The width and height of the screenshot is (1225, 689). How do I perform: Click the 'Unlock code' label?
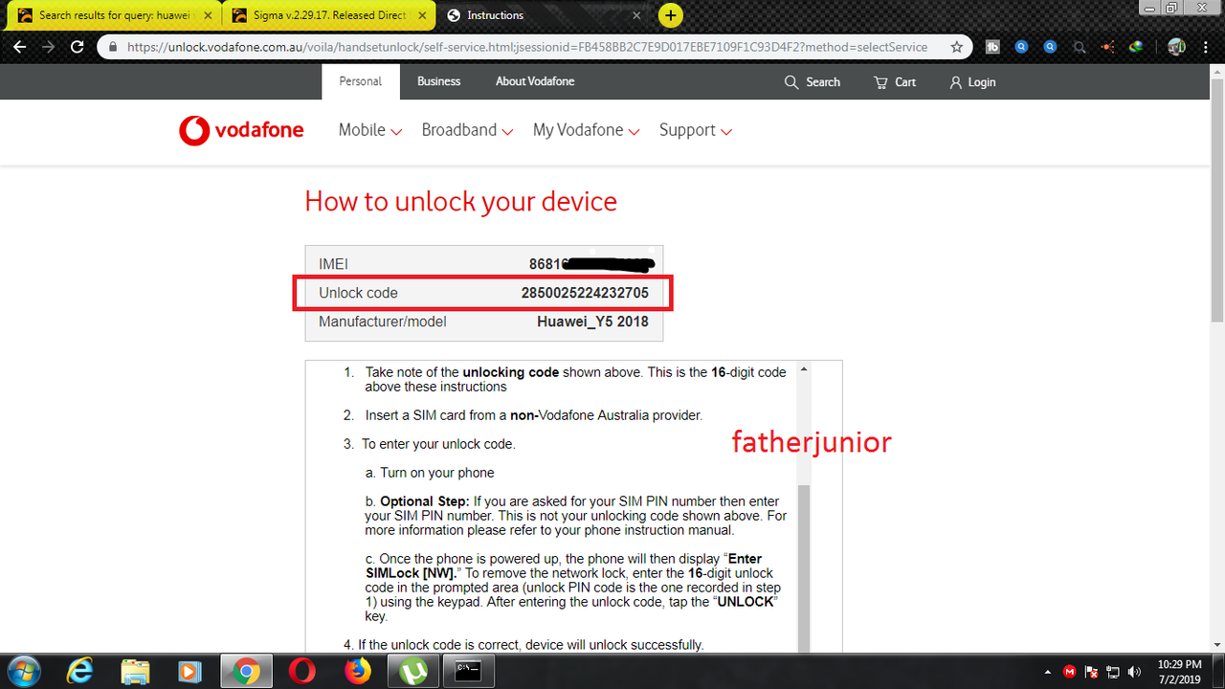pos(358,293)
